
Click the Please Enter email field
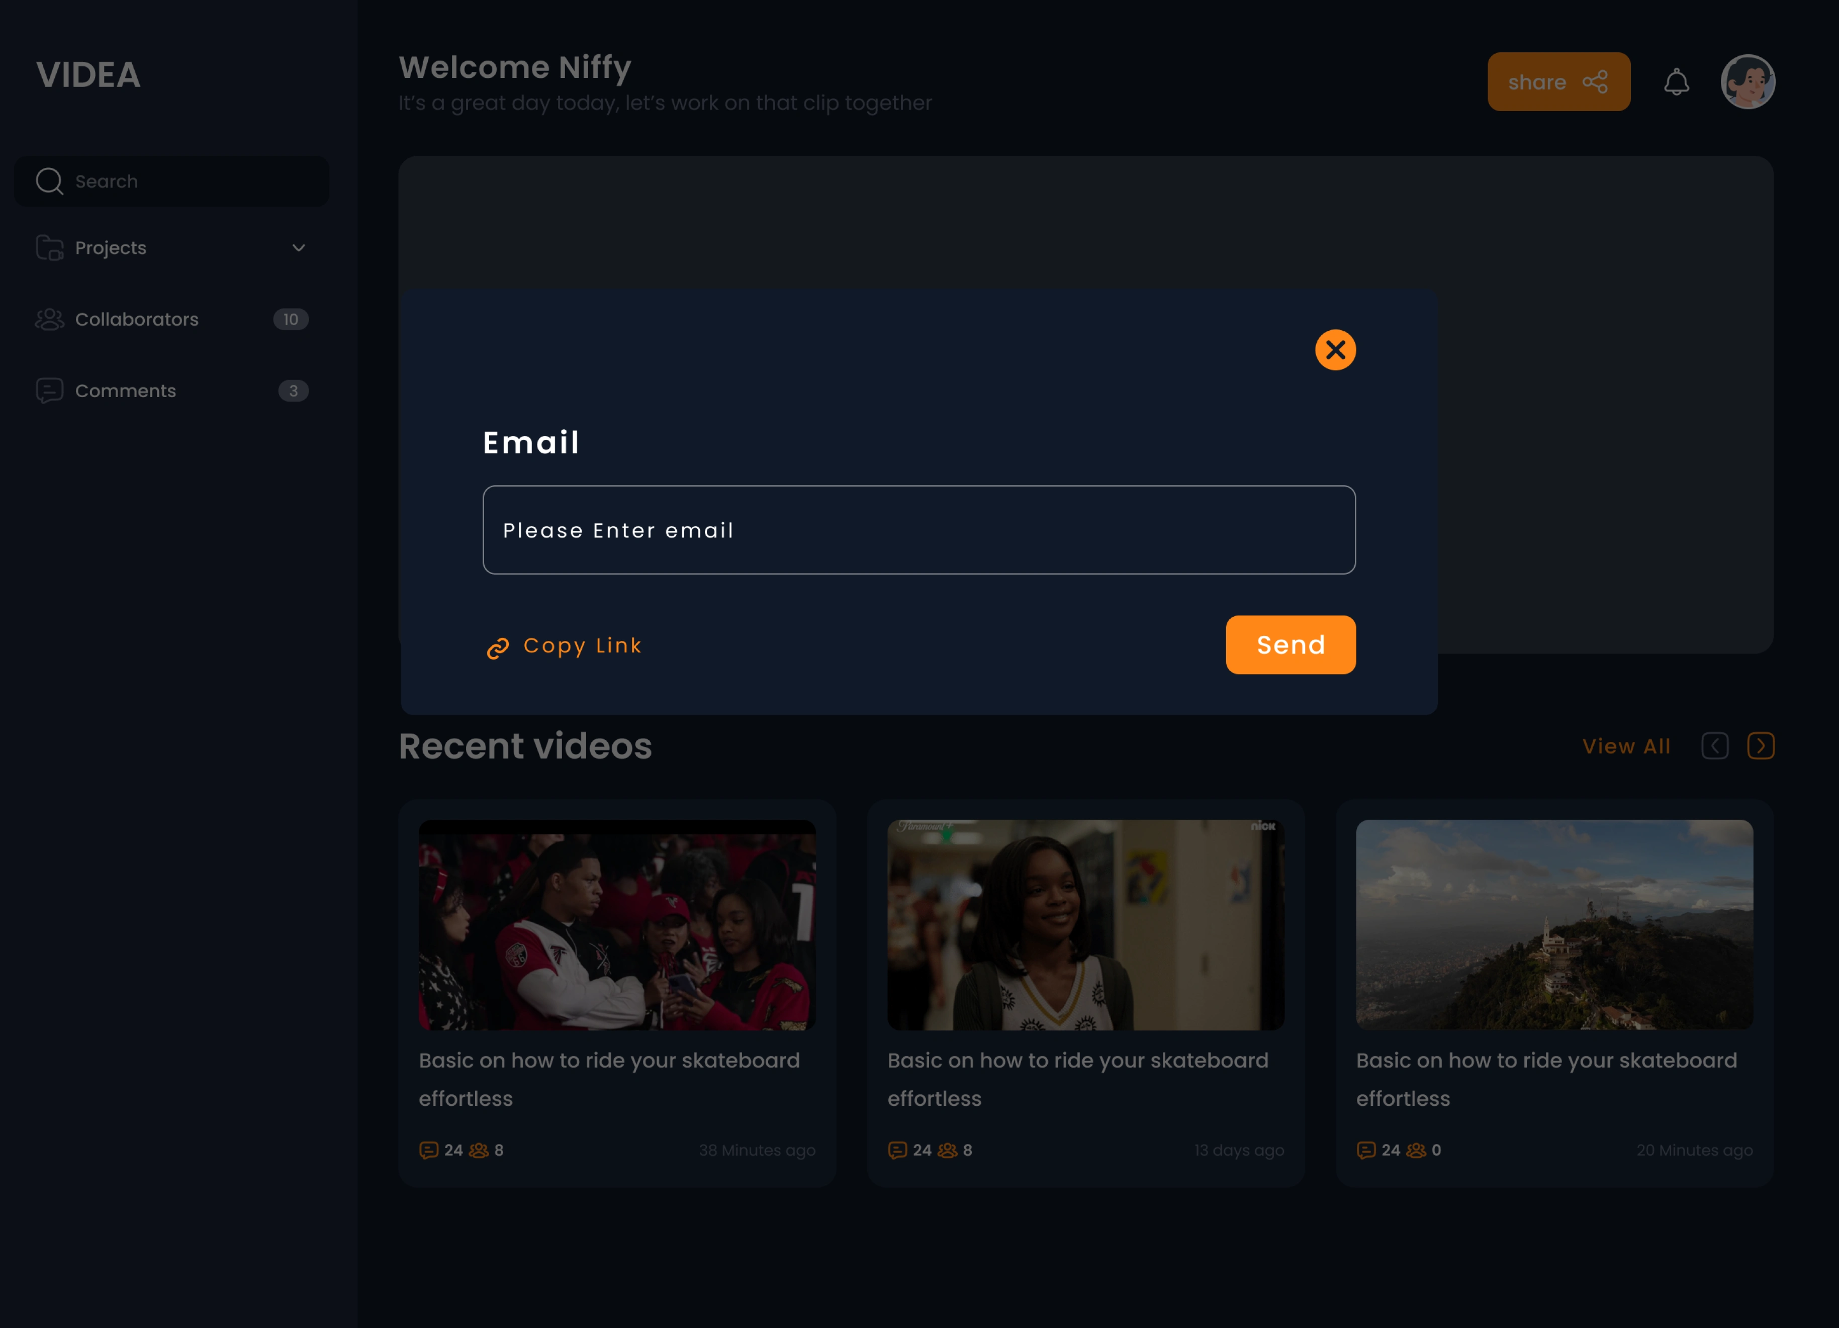(918, 530)
